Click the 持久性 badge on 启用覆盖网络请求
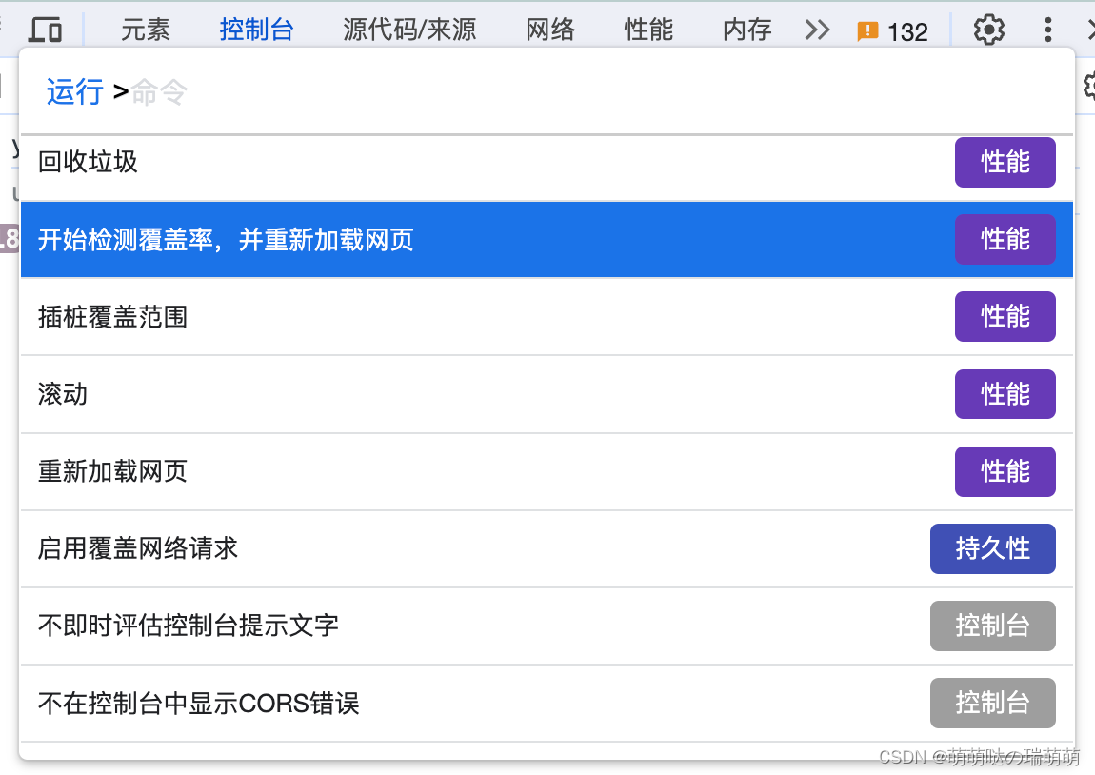This screenshot has width=1095, height=775. pos(993,548)
